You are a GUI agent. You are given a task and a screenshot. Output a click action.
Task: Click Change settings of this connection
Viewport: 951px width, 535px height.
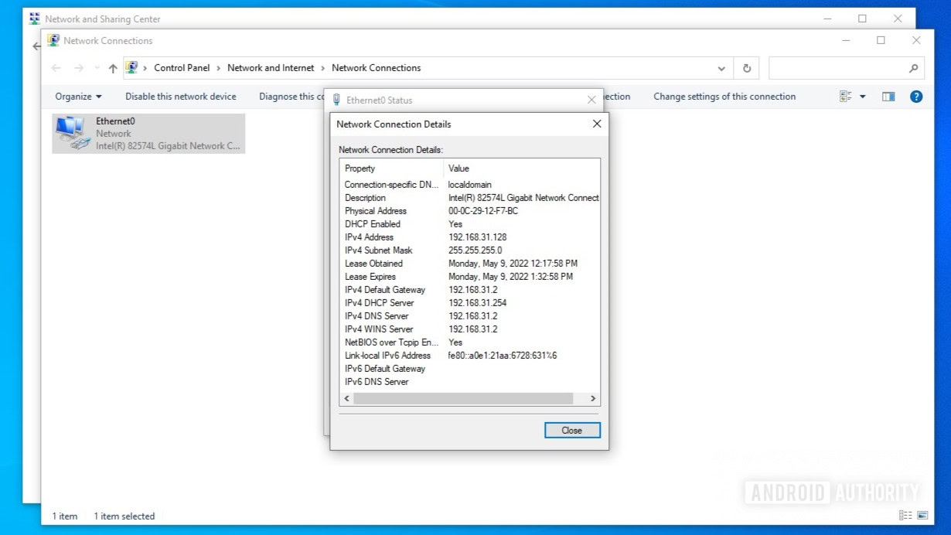pos(724,97)
